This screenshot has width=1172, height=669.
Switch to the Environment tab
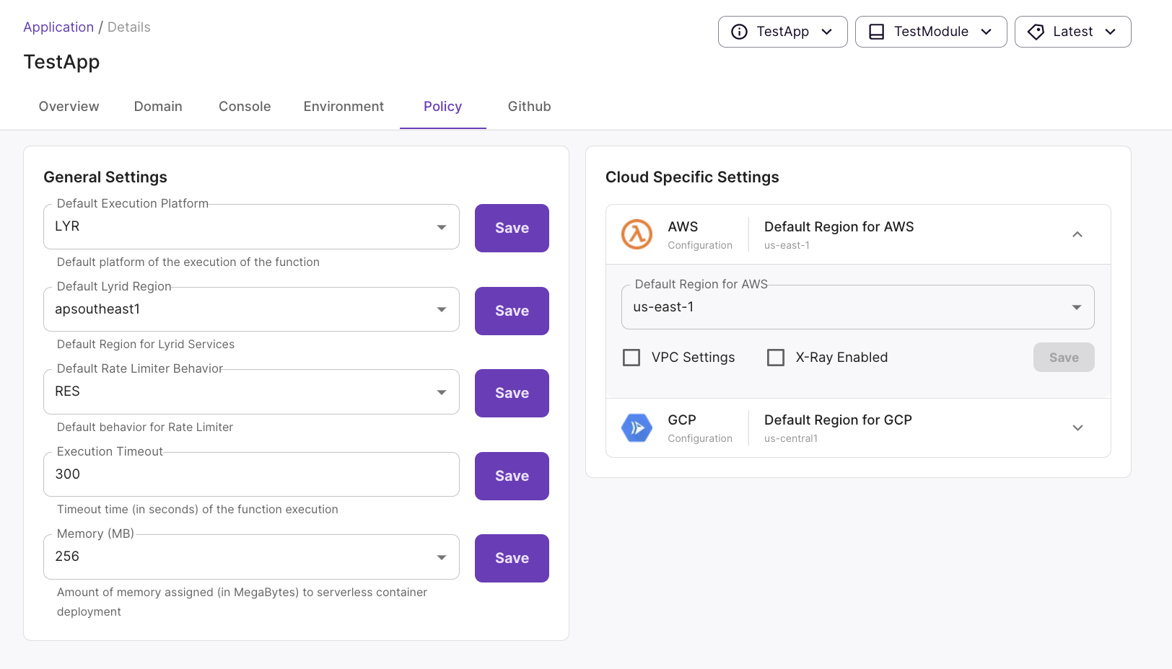344,107
